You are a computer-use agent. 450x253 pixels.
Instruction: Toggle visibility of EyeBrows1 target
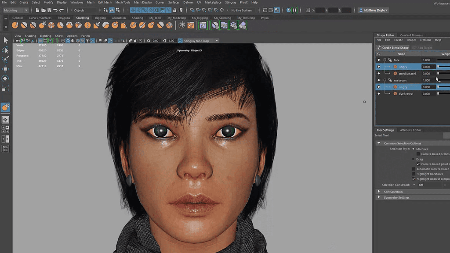(378, 94)
